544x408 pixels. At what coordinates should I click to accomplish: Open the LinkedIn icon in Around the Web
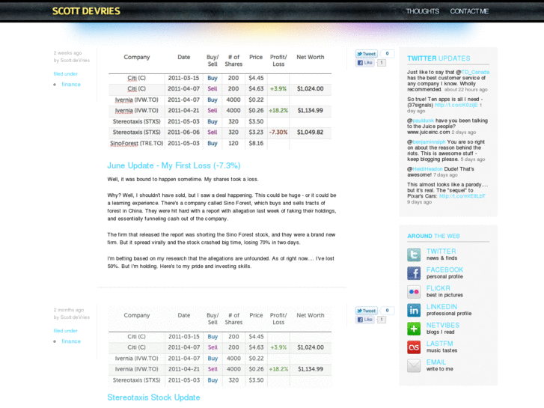pos(414,310)
